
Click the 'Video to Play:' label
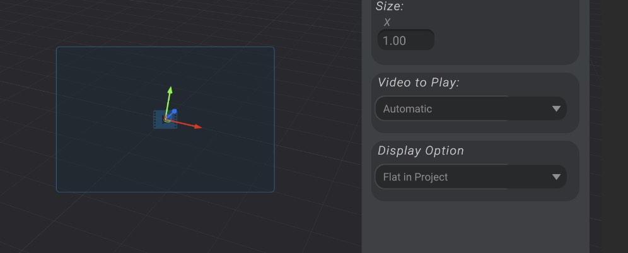pos(419,83)
